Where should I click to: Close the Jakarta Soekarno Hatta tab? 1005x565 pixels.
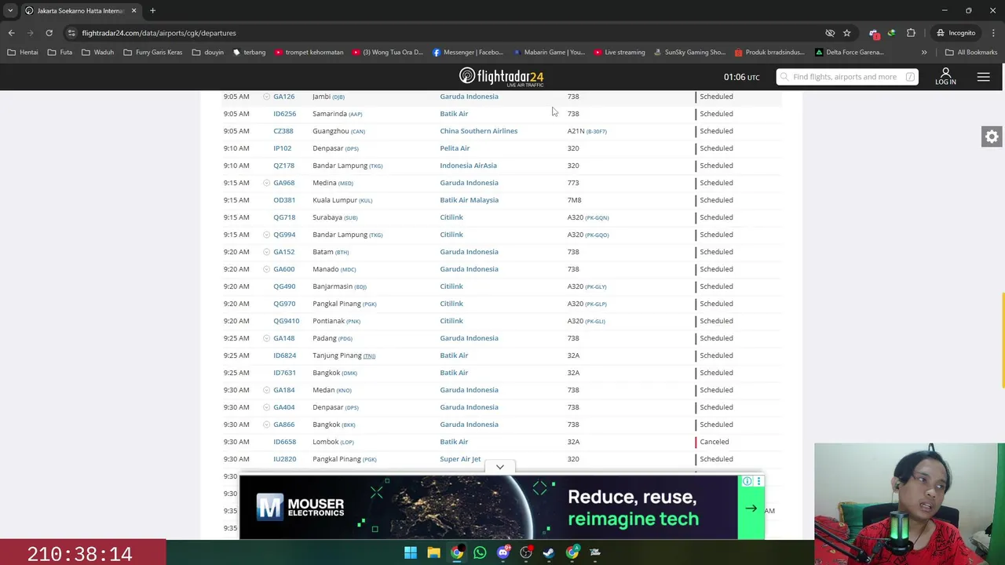pos(133,10)
